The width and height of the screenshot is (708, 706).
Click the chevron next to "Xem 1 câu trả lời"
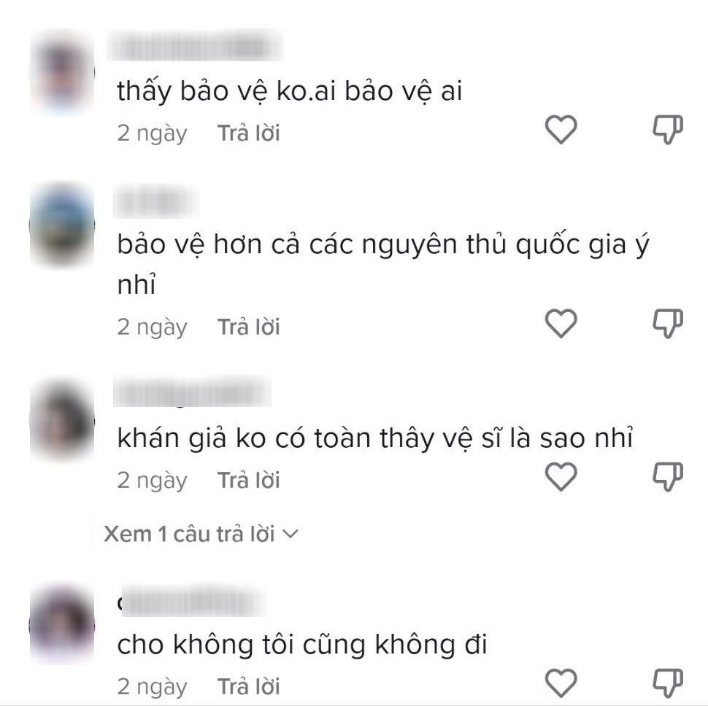[x=290, y=535]
